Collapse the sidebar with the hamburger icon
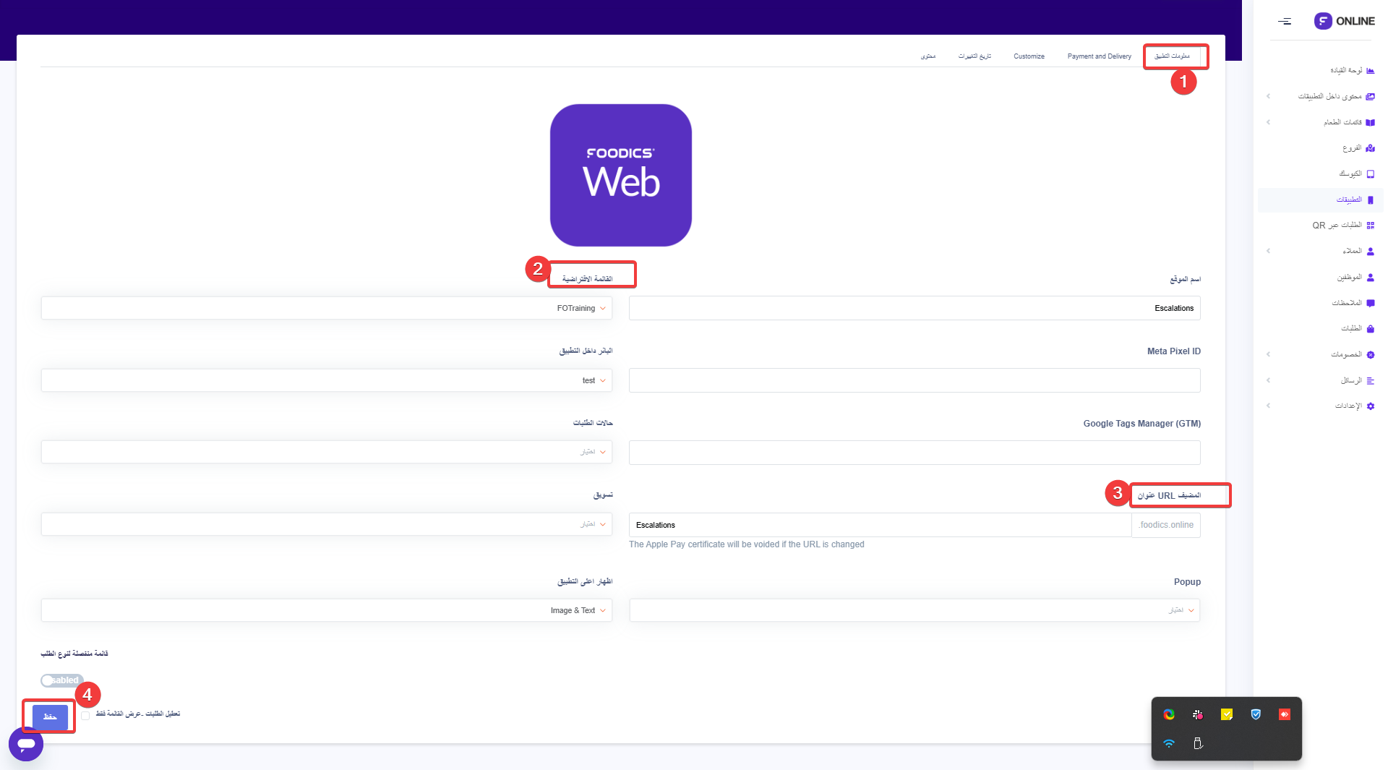 pos(1285,21)
